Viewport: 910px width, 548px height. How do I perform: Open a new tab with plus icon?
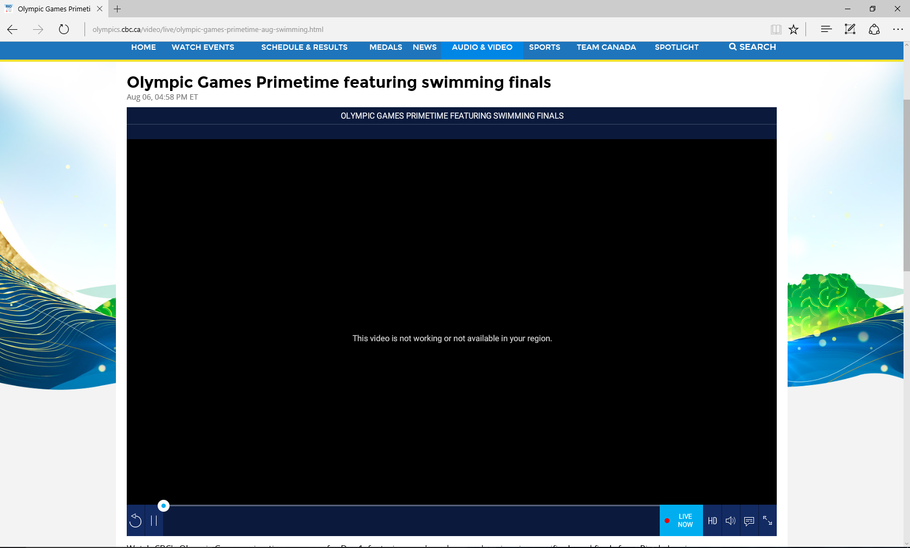click(x=117, y=9)
